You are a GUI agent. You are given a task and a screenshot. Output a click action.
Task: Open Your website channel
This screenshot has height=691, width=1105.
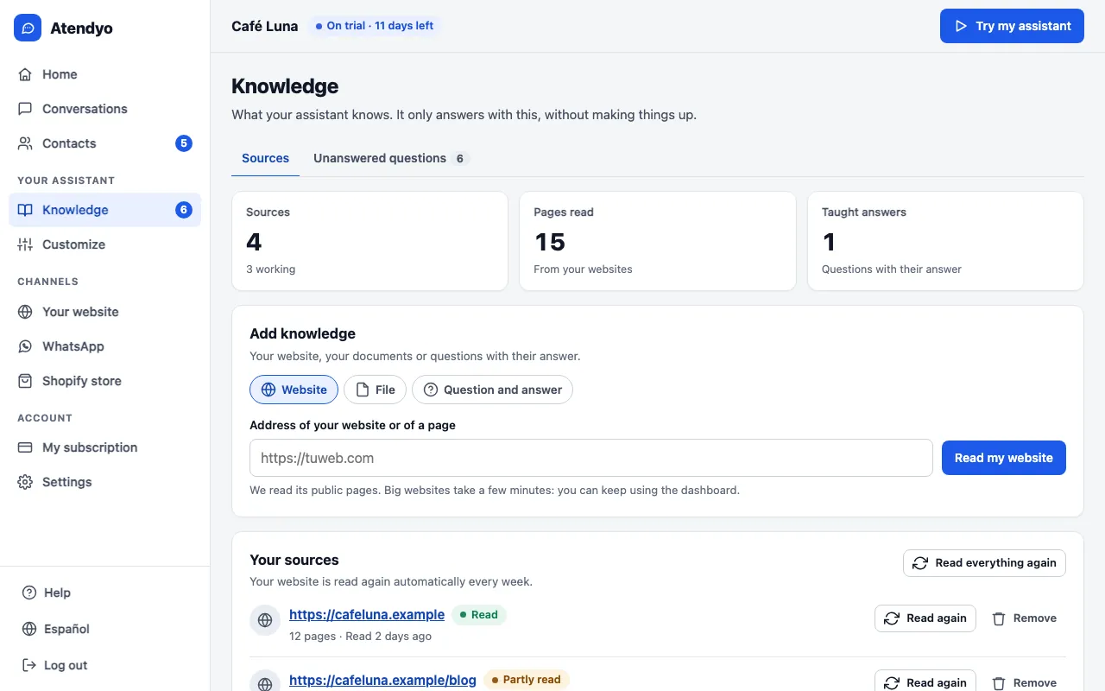point(104,312)
